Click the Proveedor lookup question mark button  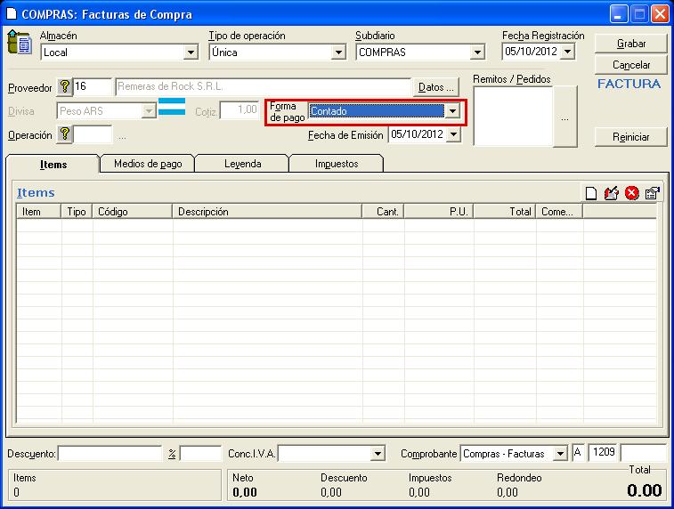(64, 87)
